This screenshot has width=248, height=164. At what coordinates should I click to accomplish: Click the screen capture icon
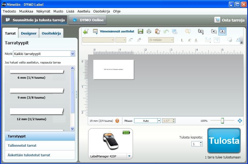click(175, 31)
